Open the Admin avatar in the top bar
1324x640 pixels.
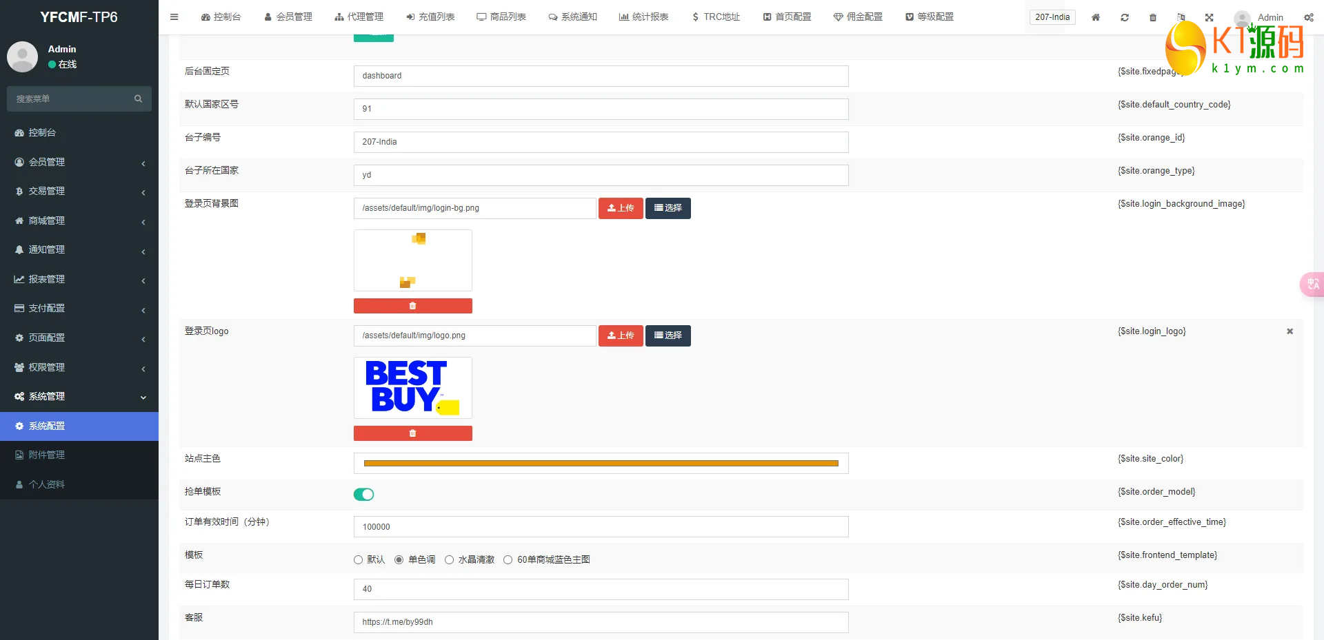1243,18
